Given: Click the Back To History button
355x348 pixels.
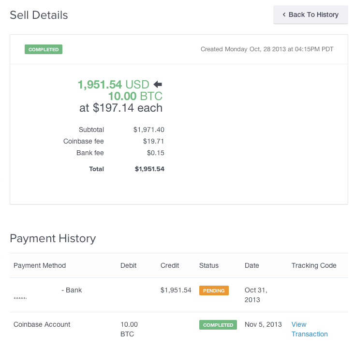Looking at the screenshot, I should (311, 14).
